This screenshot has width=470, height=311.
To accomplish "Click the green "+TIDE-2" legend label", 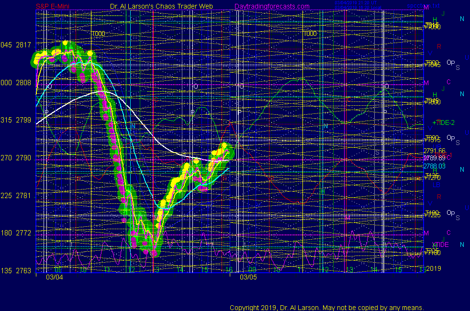I will click(443, 122).
